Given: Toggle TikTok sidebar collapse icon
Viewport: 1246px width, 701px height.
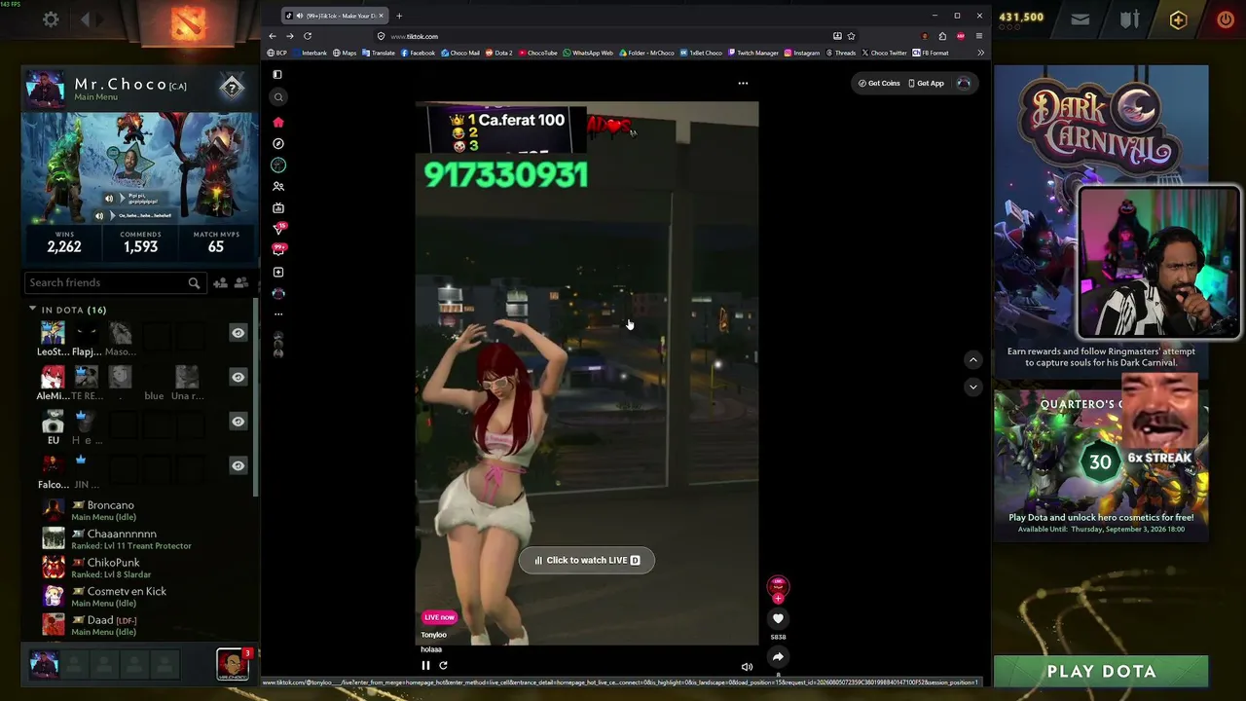Looking at the screenshot, I should tap(278, 74).
